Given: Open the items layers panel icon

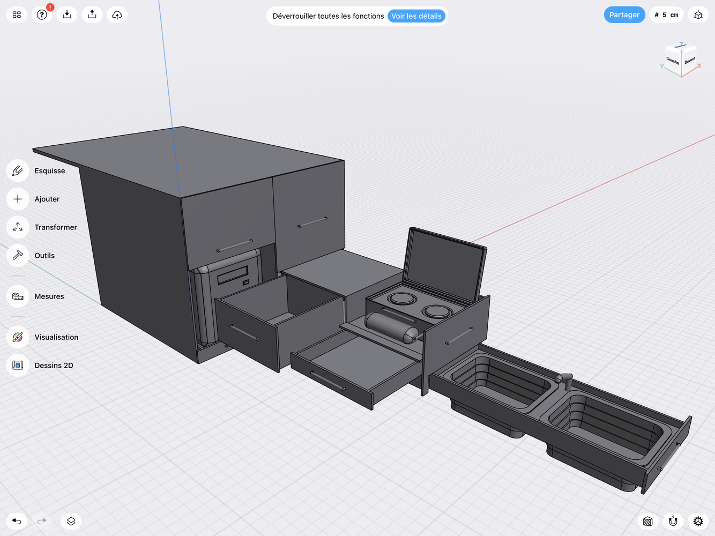Looking at the screenshot, I should pyautogui.click(x=71, y=521).
